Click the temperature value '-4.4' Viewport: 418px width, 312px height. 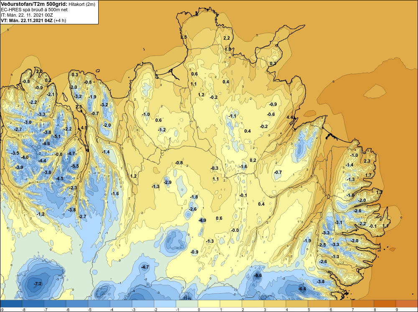coord(42,161)
